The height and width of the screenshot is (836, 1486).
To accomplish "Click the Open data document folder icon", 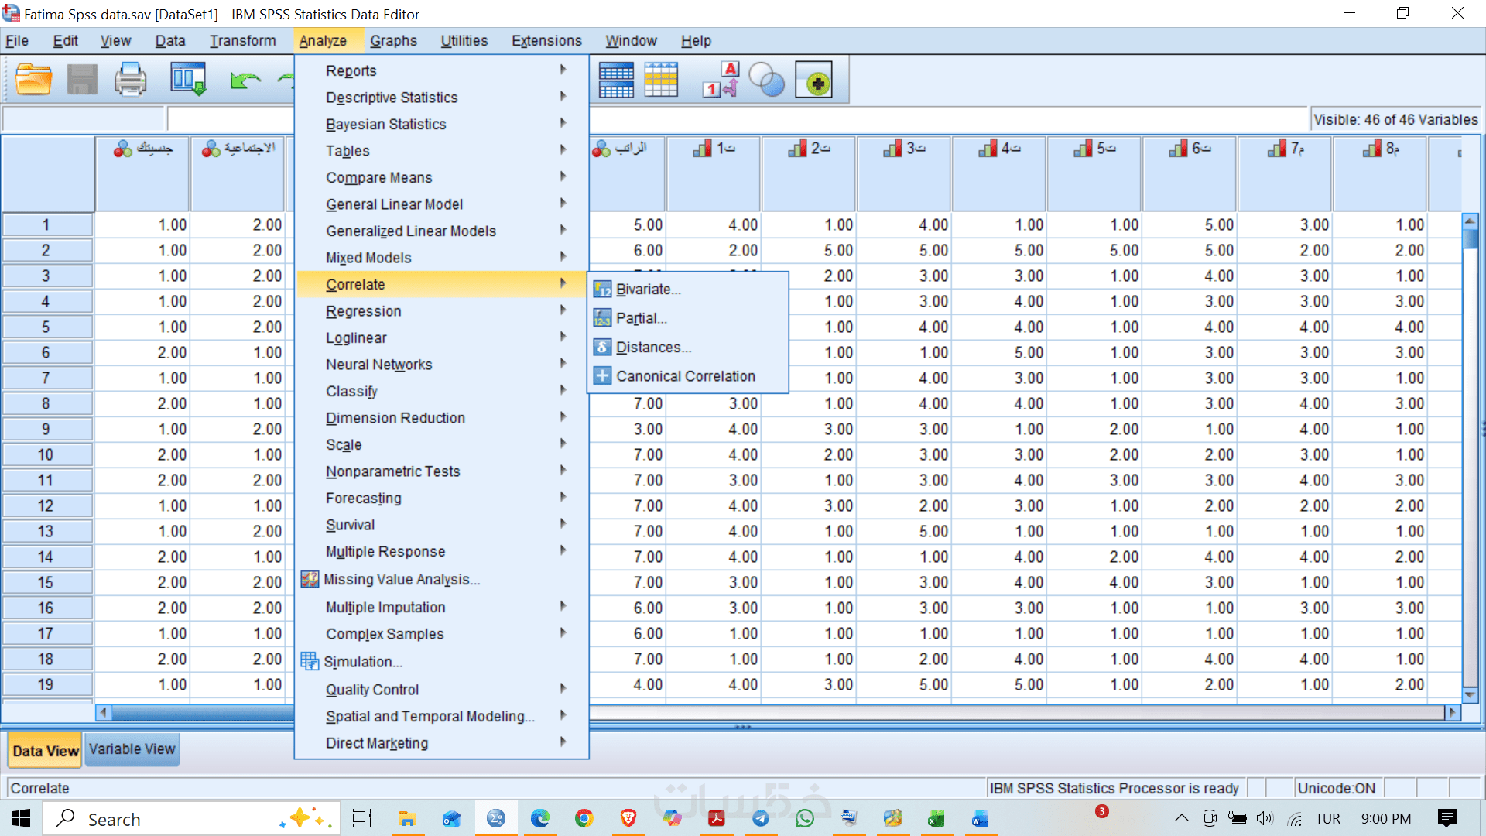I will click(34, 80).
